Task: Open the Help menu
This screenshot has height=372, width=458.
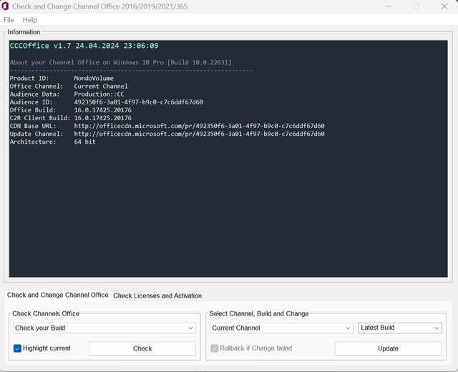Action: click(30, 20)
